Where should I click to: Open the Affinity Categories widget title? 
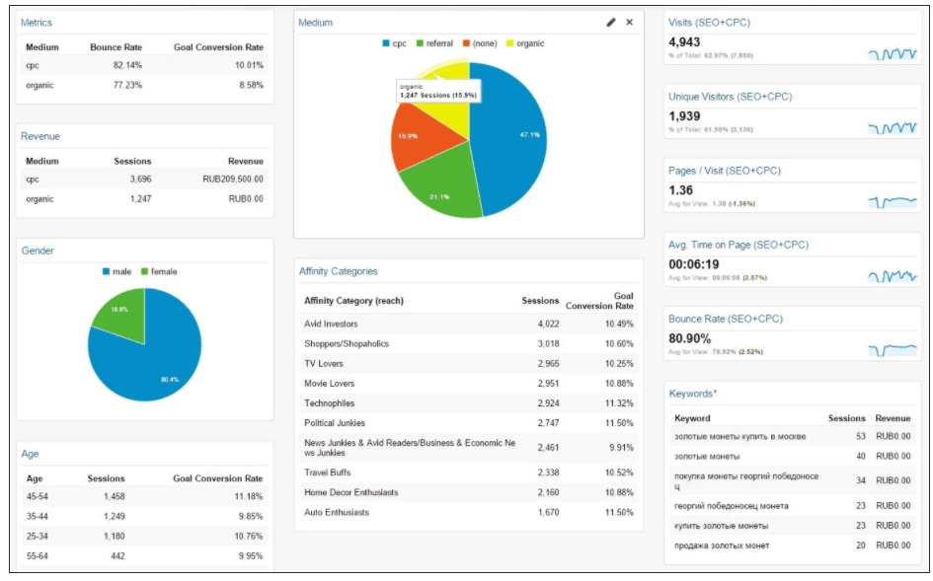[338, 271]
